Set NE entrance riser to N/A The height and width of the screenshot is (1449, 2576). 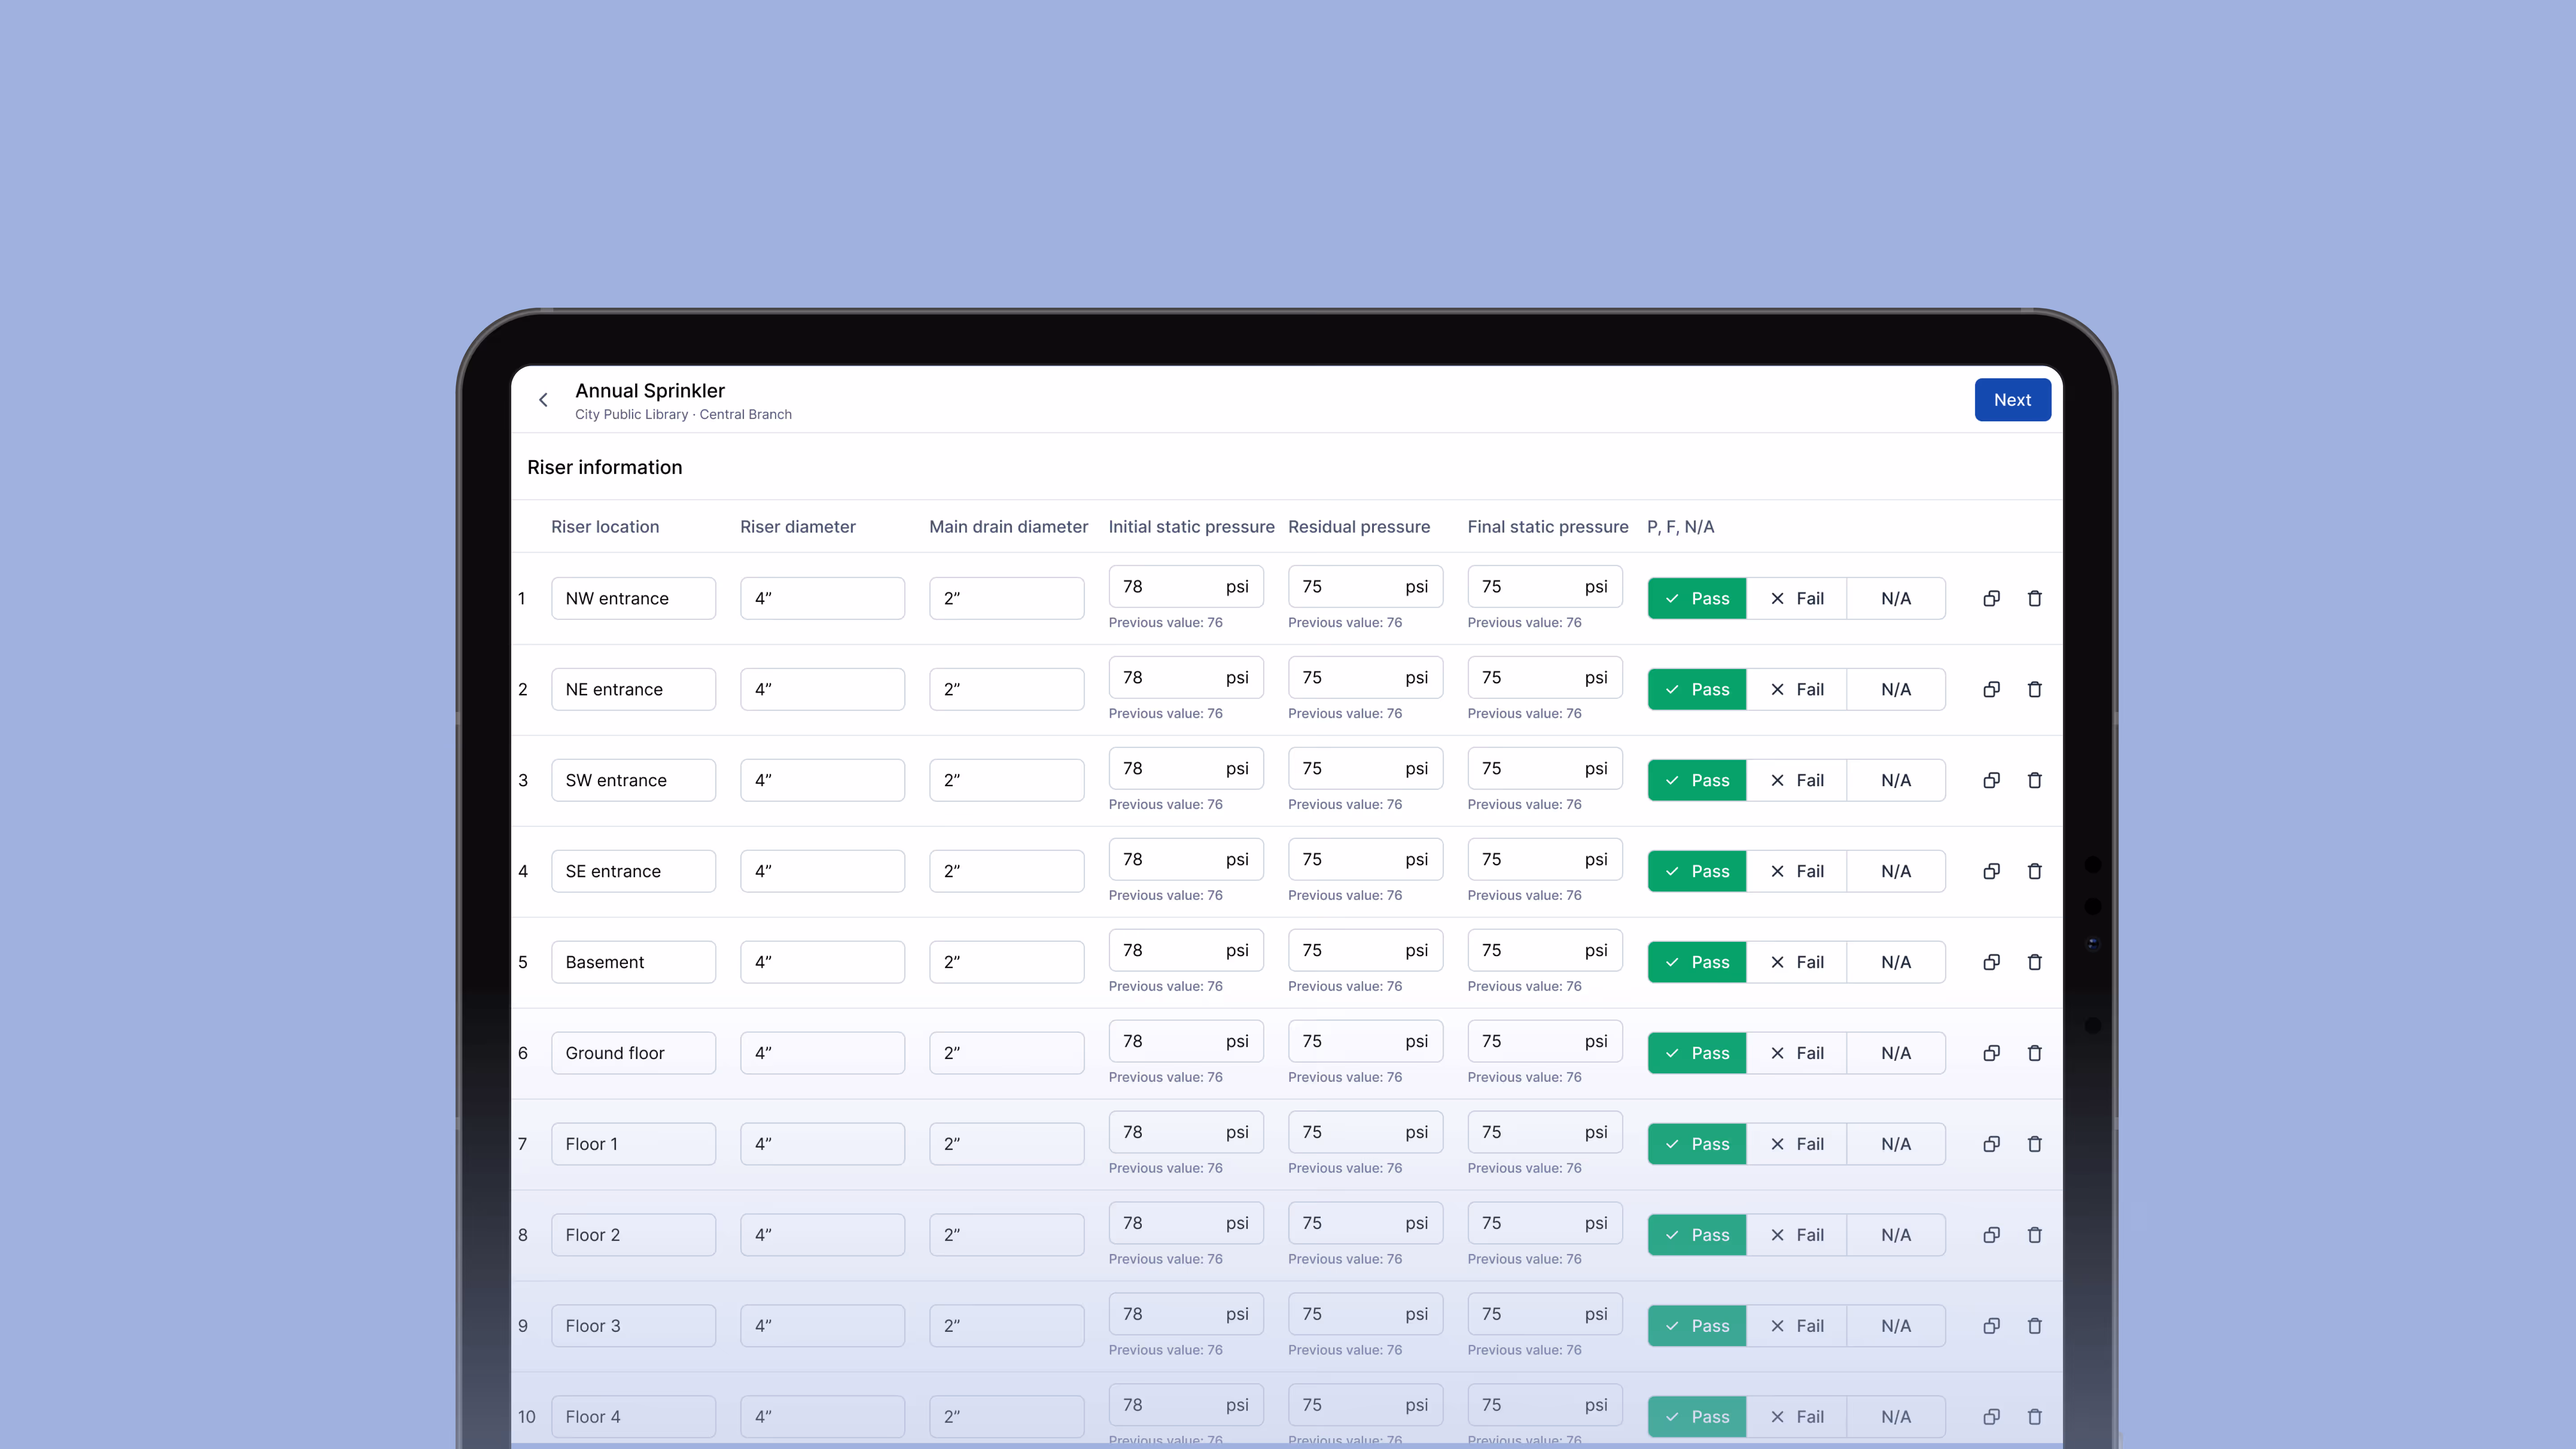(1895, 689)
